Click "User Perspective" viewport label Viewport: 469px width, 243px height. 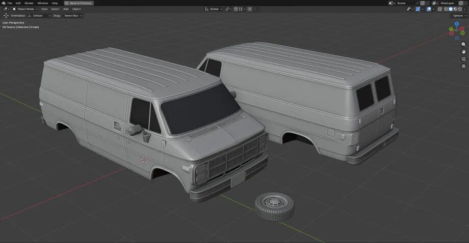pyautogui.click(x=13, y=23)
